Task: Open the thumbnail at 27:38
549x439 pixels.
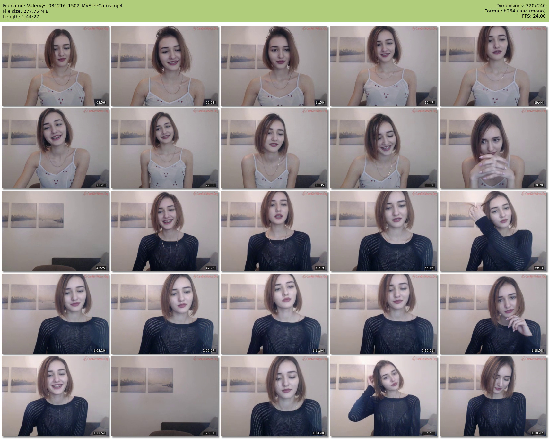Action: point(165,148)
